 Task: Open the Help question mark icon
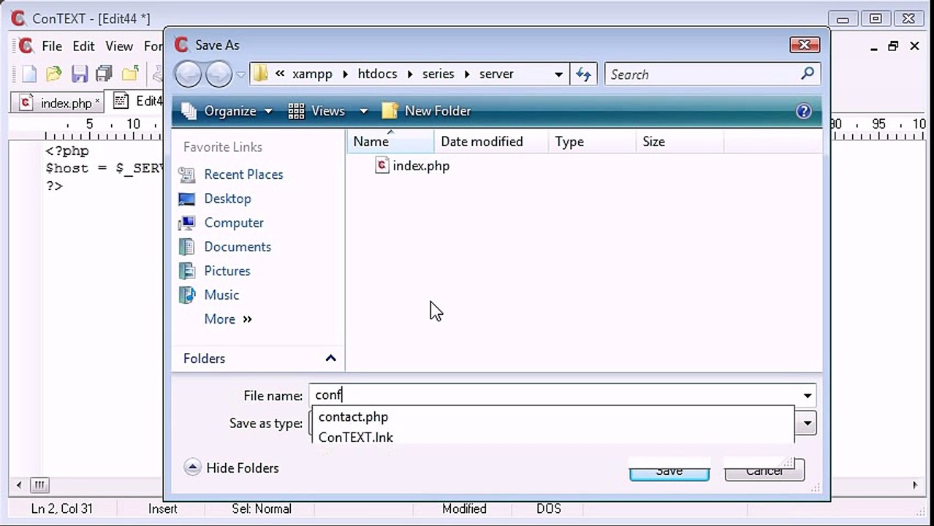(804, 111)
